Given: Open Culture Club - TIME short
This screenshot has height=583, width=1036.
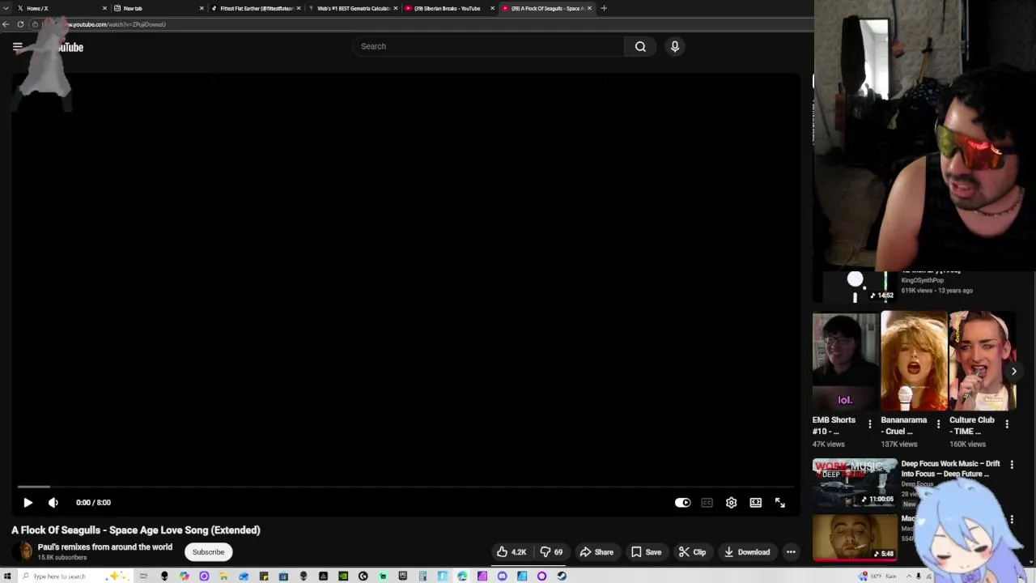Looking at the screenshot, I should point(982,361).
